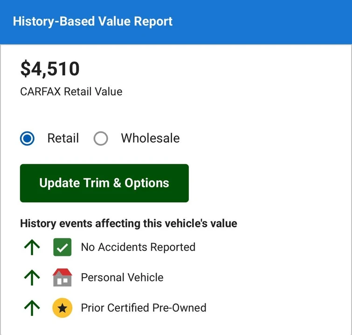Click the green checkmark No Accidents icon

(x=62, y=247)
